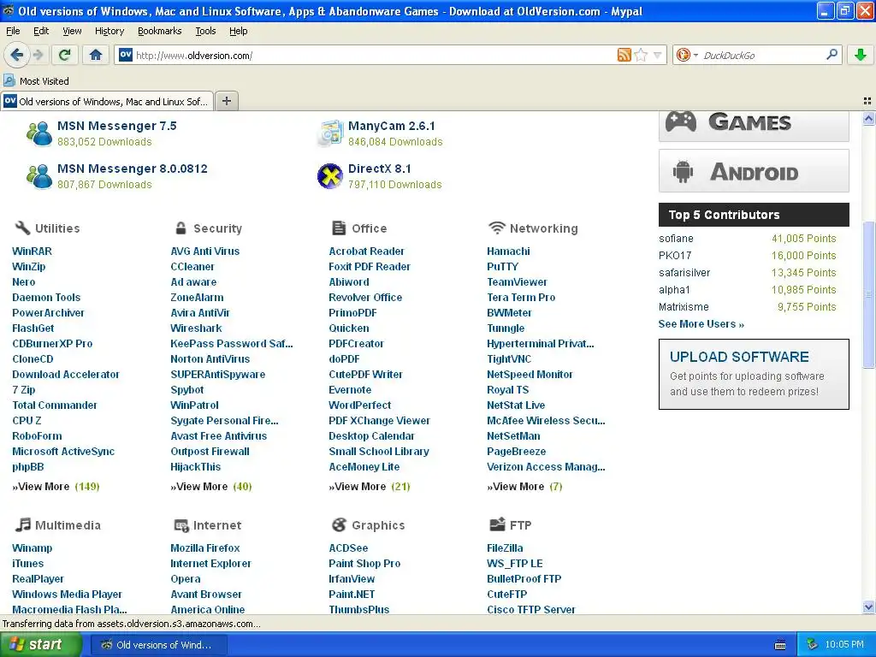Open the URL history dropdown arrow

[x=658, y=55]
